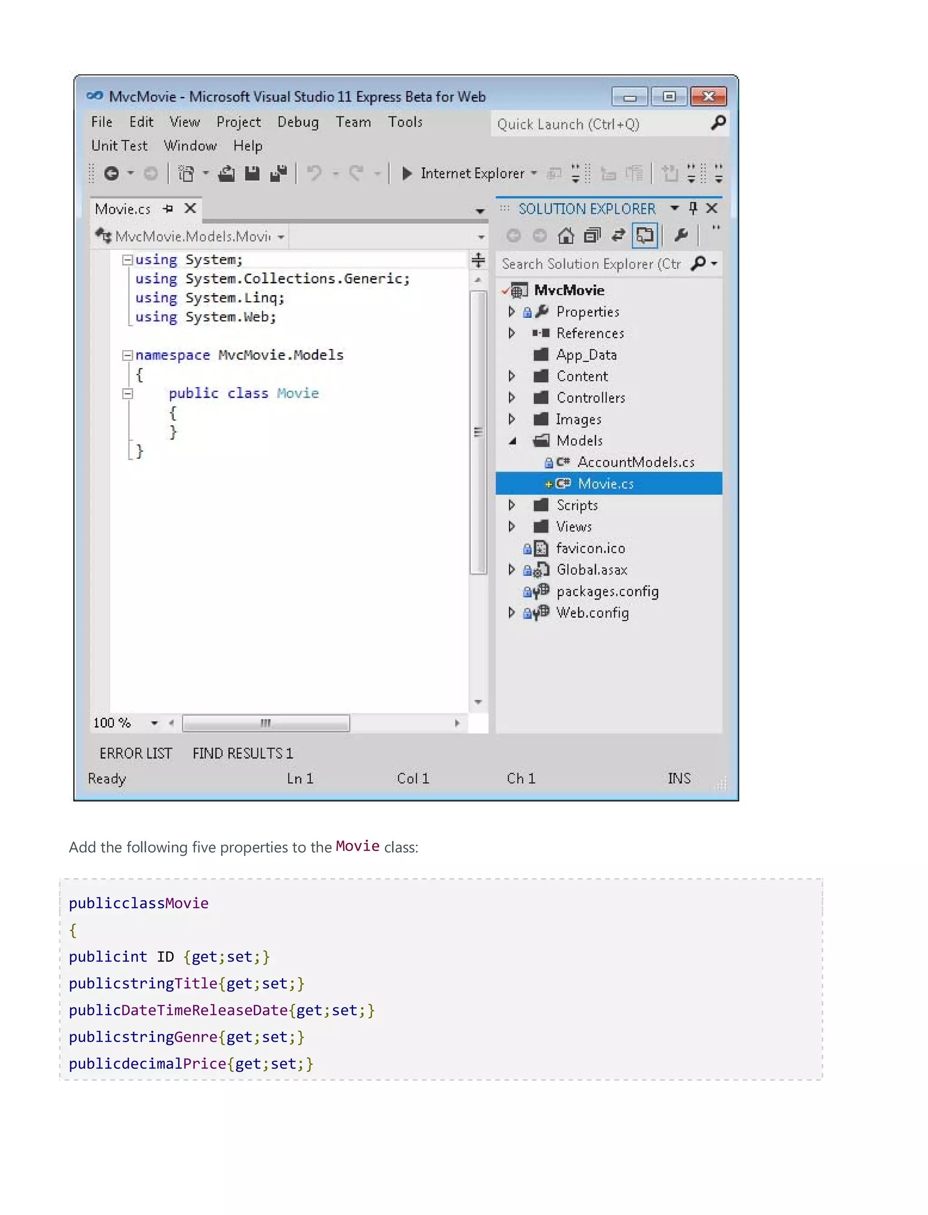Screen dimensions: 928x1215
Task: Click the Open File toolbar icon
Action: point(227,174)
